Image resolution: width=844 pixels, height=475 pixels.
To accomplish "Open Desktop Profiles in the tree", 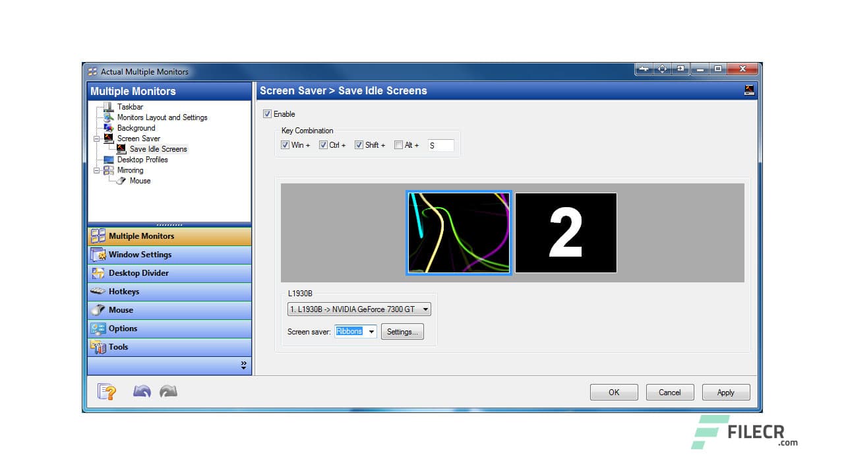I will (142, 160).
